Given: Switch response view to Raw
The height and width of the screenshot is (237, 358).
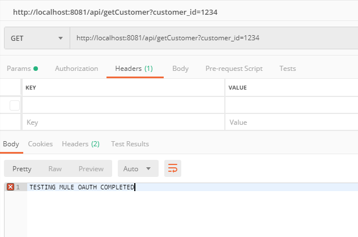Looking at the screenshot, I should click(55, 168).
